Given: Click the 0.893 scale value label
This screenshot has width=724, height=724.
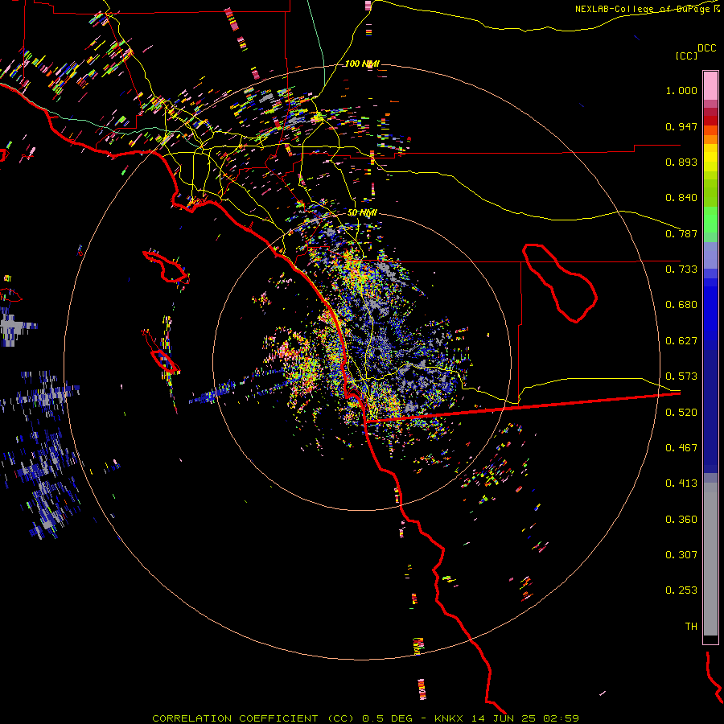Looking at the screenshot, I should 681,162.
